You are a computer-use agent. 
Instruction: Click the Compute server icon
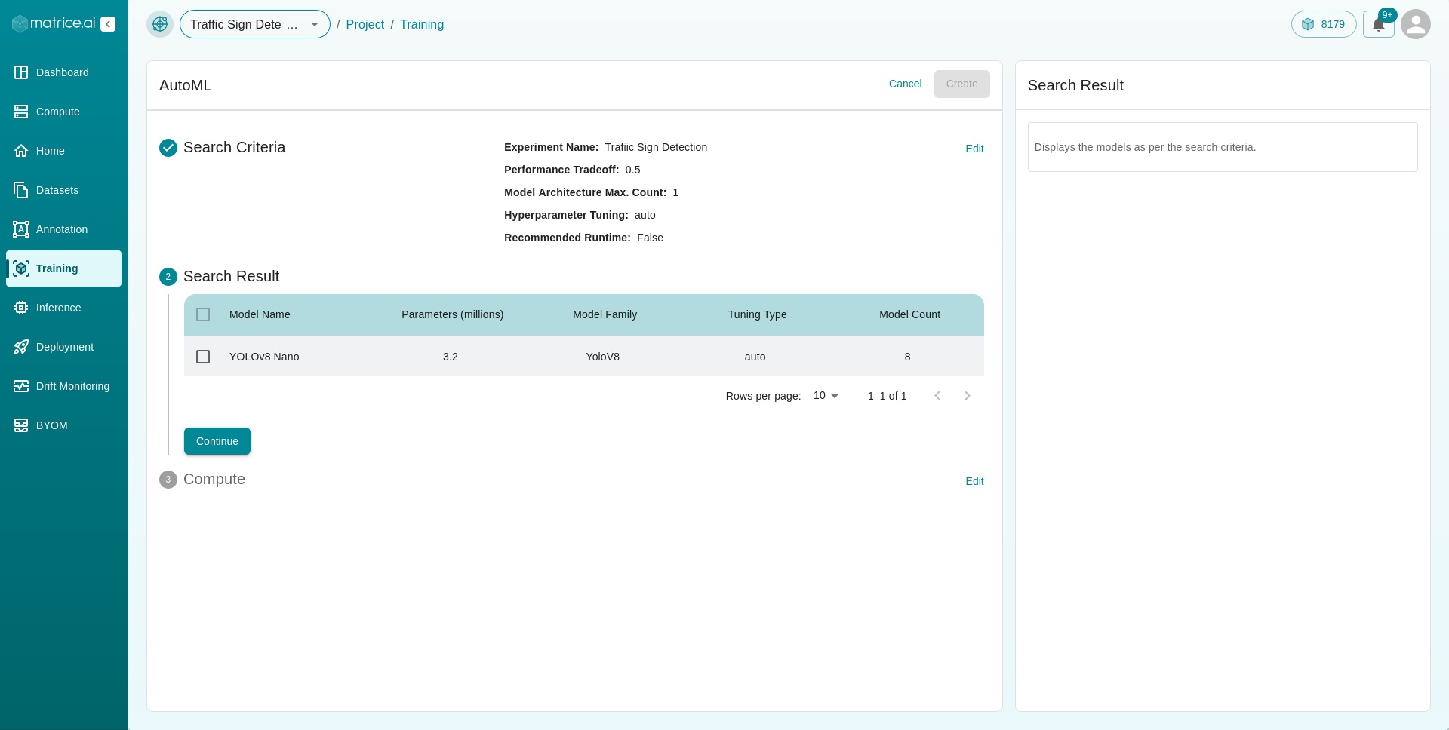(21, 112)
